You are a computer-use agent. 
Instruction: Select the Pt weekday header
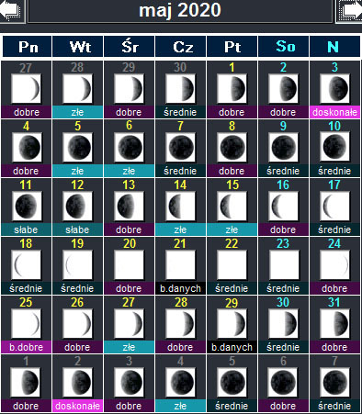232,47
